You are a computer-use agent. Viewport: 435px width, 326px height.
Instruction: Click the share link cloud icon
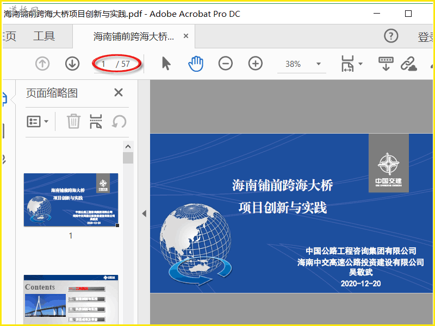(409, 64)
